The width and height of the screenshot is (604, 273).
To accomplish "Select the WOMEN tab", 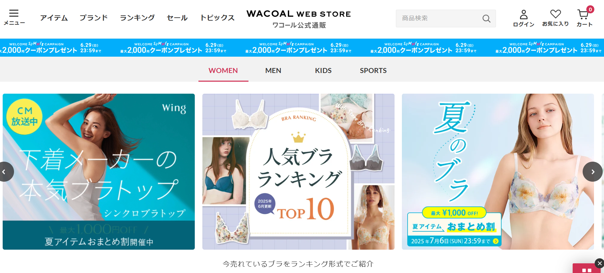I will click(x=223, y=71).
